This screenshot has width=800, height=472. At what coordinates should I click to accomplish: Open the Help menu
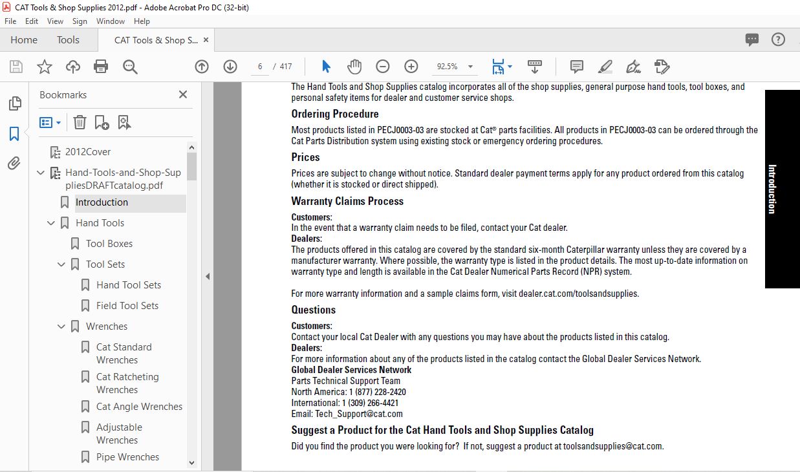point(142,21)
